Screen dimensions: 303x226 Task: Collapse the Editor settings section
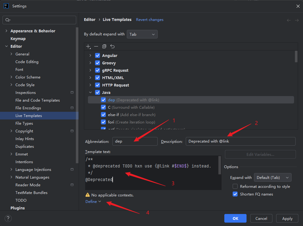click(6, 46)
